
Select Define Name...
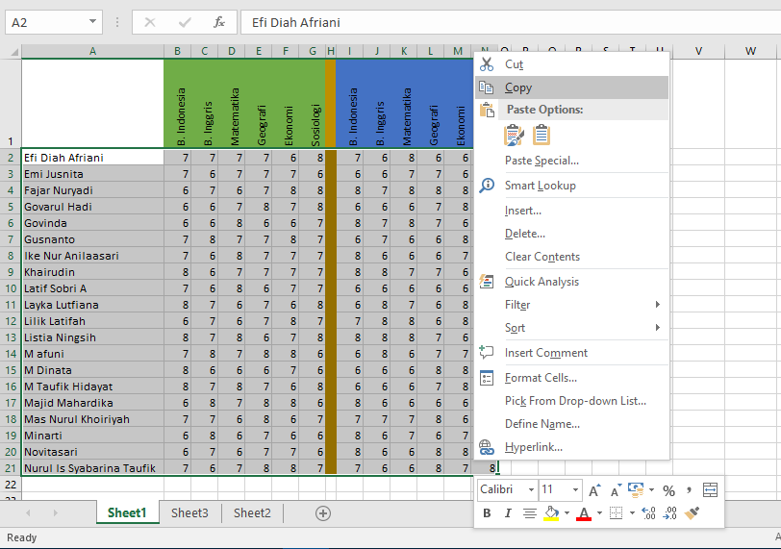tap(571, 424)
